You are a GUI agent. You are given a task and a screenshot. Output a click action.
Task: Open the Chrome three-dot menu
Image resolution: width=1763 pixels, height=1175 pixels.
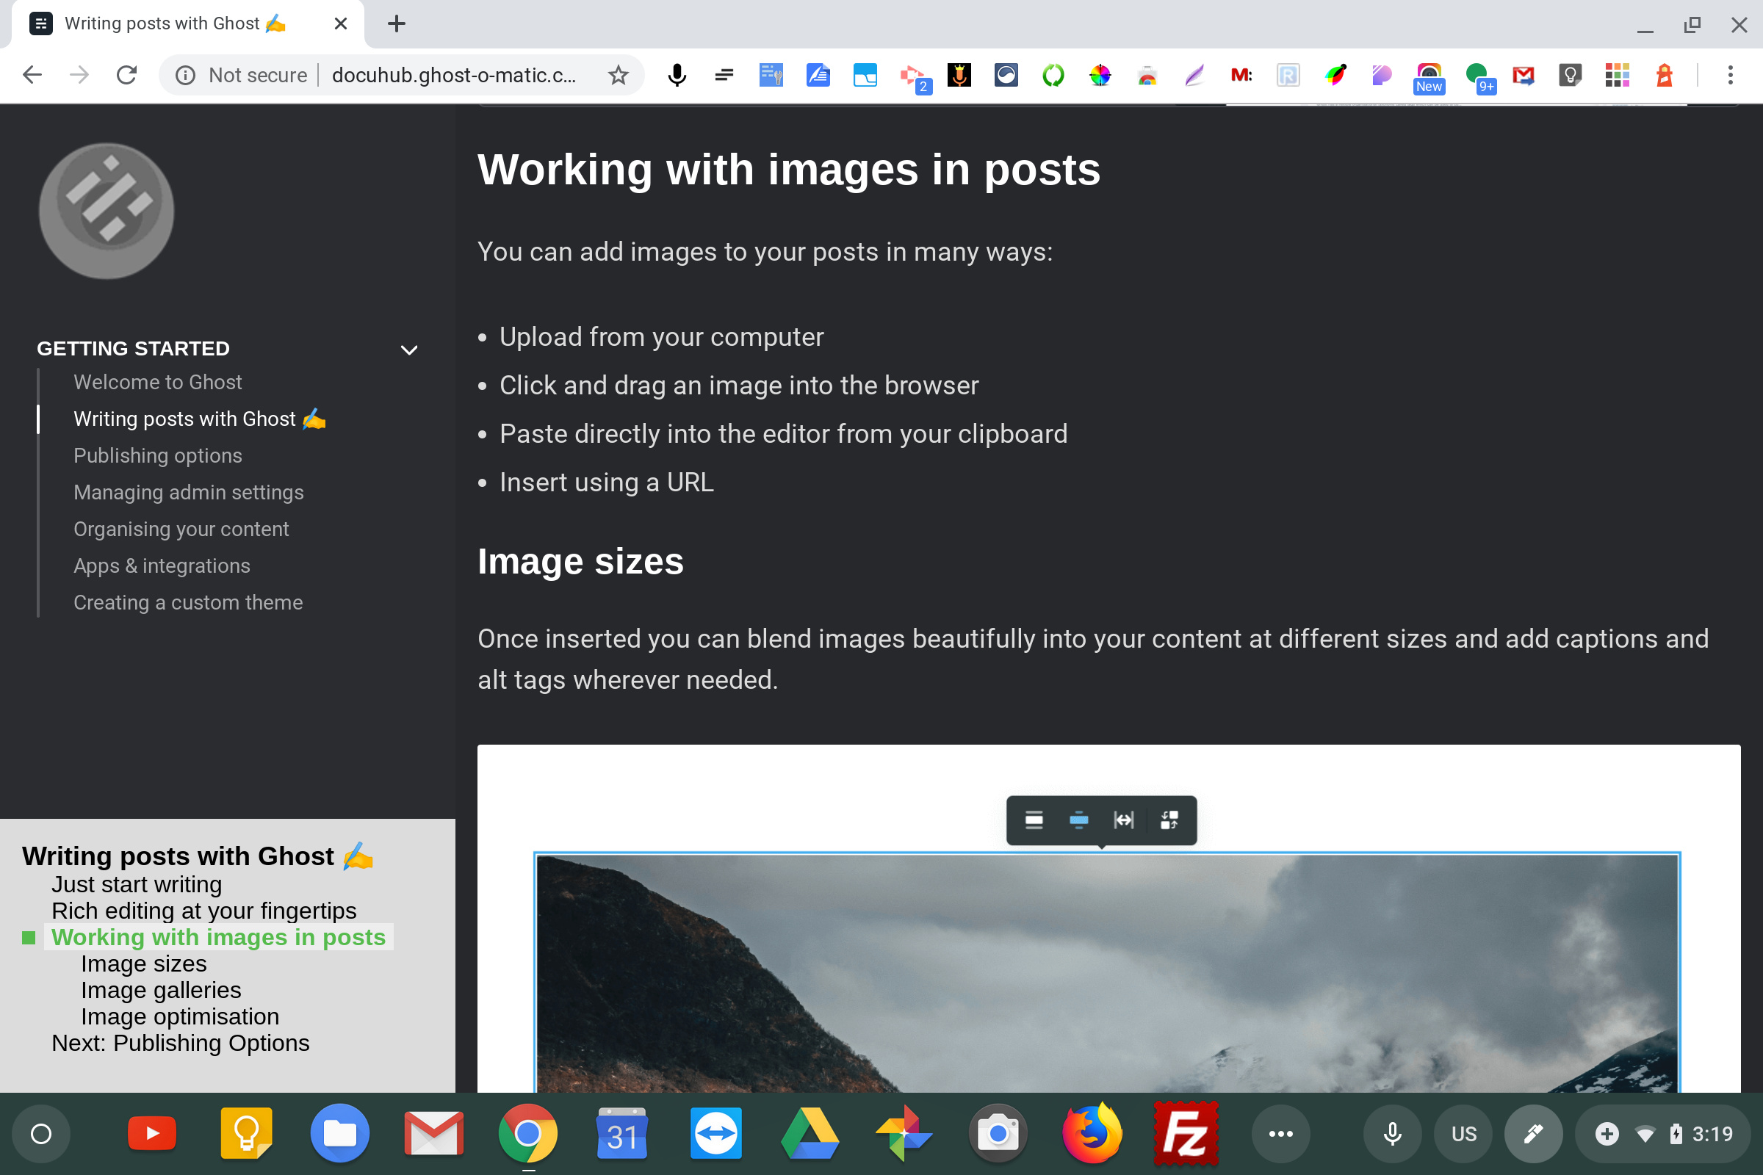click(x=1731, y=75)
